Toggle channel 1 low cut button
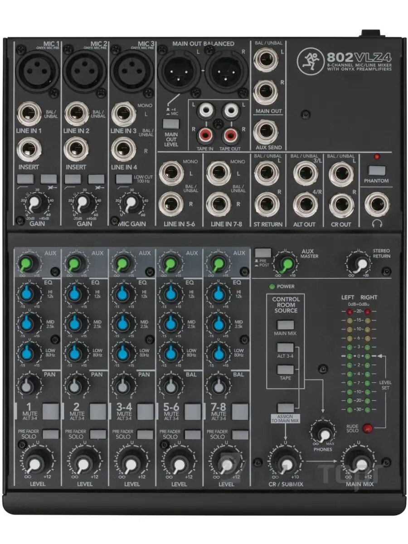 25,179
